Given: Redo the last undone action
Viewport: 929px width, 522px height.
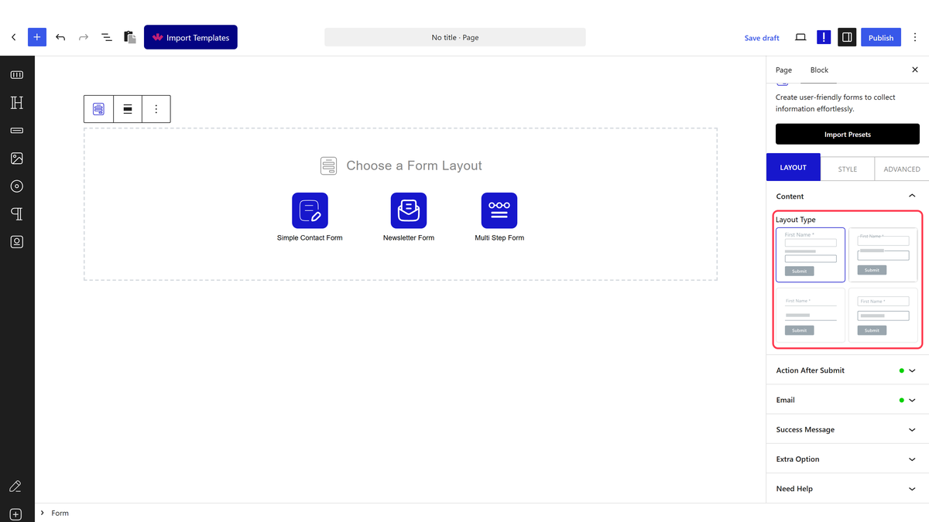Looking at the screenshot, I should coord(84,37).
